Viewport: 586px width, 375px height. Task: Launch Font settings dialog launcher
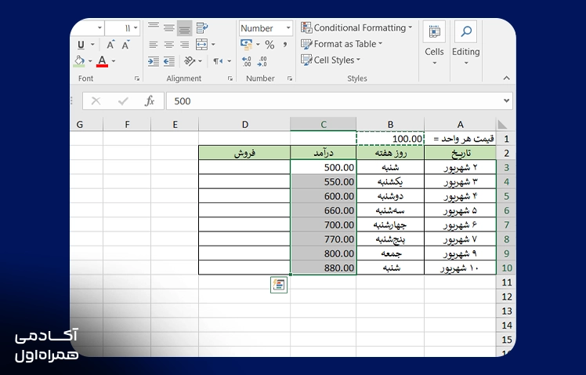point(137,78)
